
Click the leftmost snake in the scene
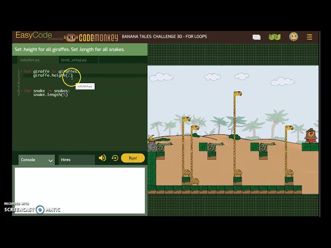(164, 147)
